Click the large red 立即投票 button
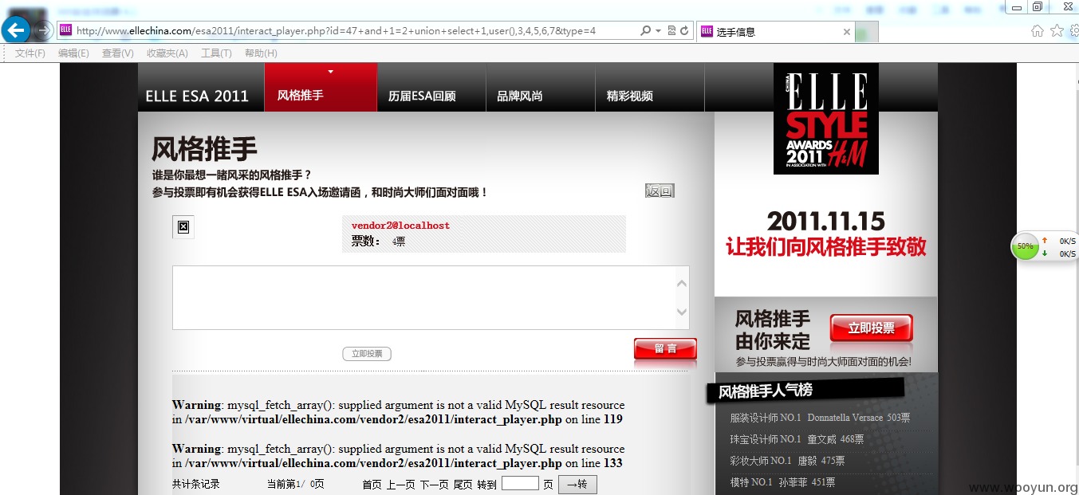 (871, 328)
